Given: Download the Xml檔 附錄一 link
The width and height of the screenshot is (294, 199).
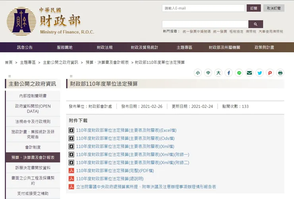Looking at the screenshot, I should [x=133, y=155].
